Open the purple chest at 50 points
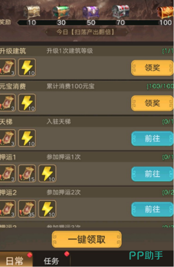This screenshot has height=267, width=174. pos(91,12)
